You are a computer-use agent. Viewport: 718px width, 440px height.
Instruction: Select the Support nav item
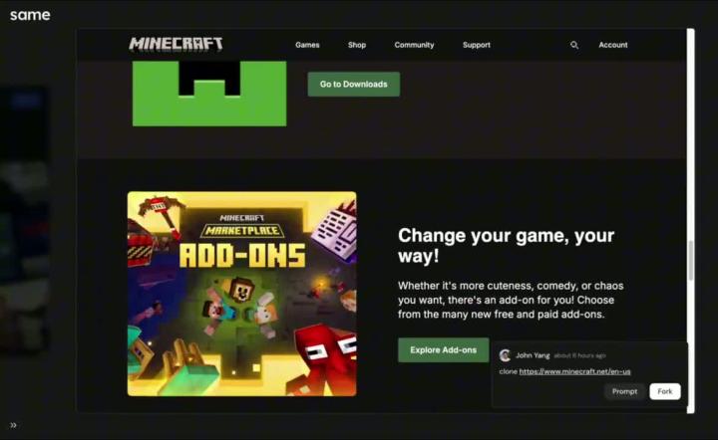coord(476,45)
